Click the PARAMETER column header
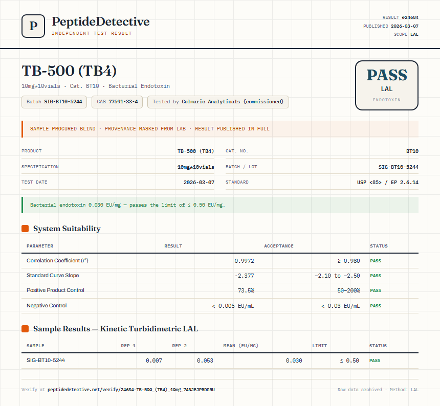The image size is (440, 406). click(x=40, y=246)
